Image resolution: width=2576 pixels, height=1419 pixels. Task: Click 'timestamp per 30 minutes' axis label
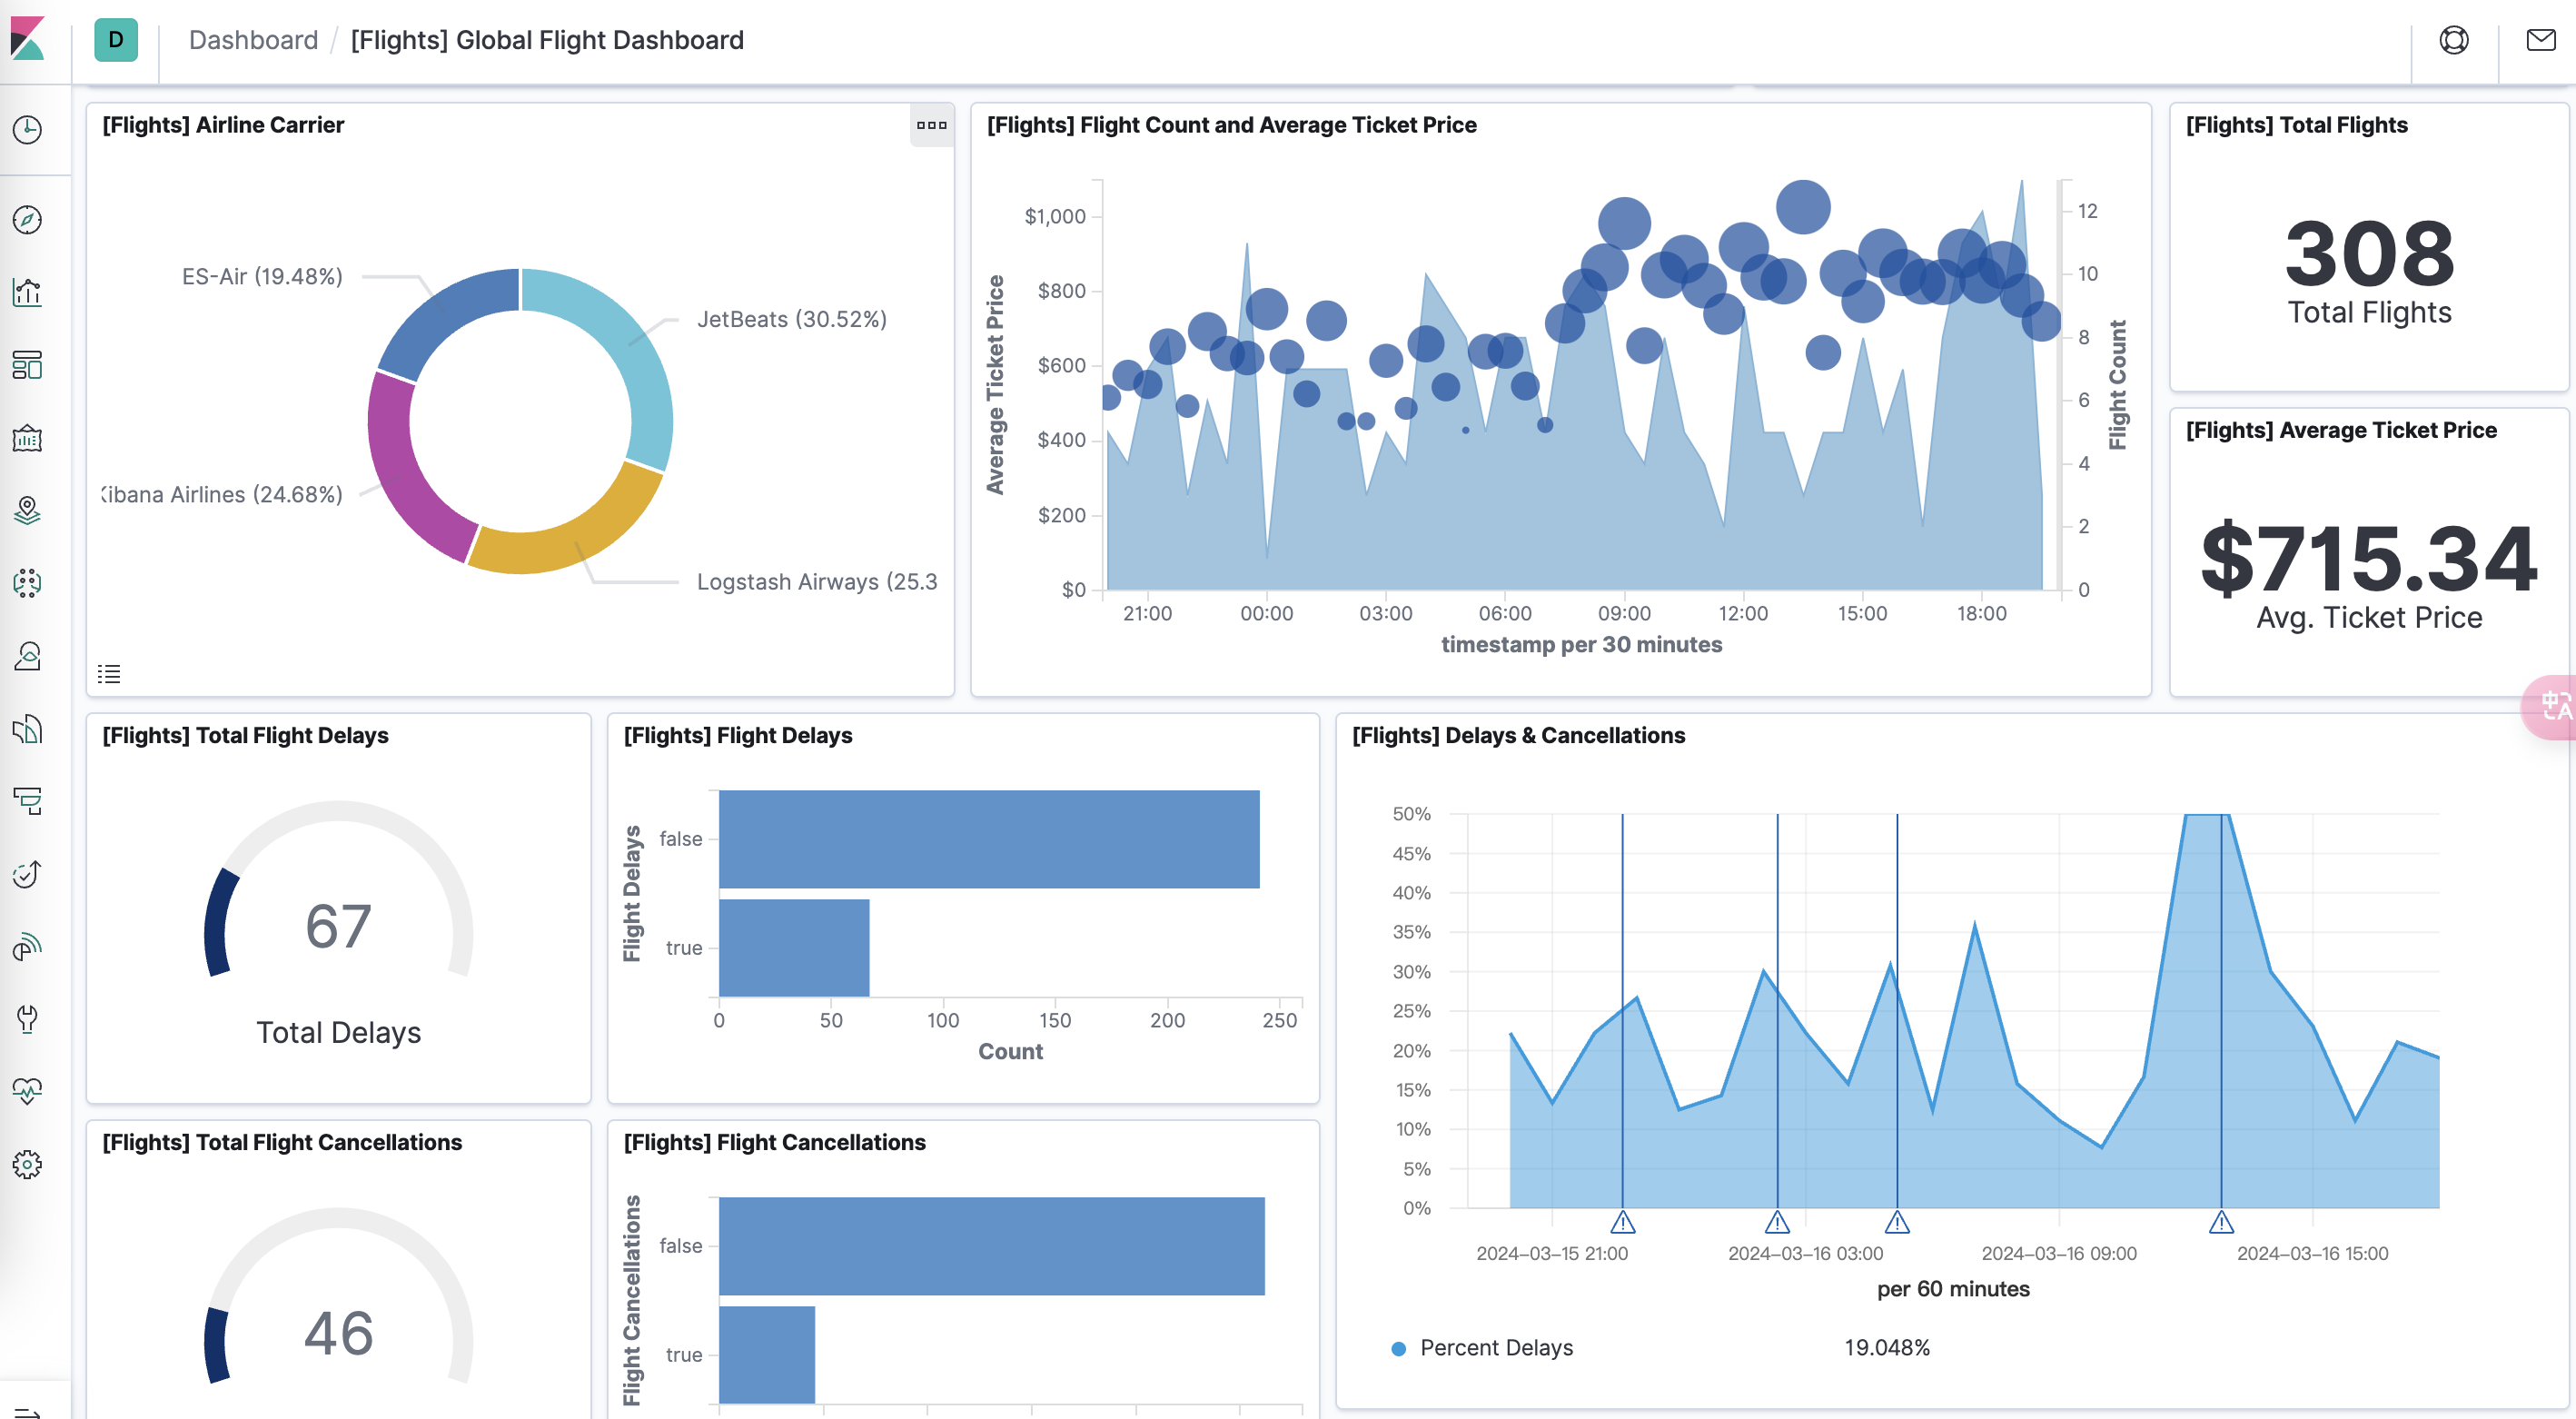point(1582,644)
